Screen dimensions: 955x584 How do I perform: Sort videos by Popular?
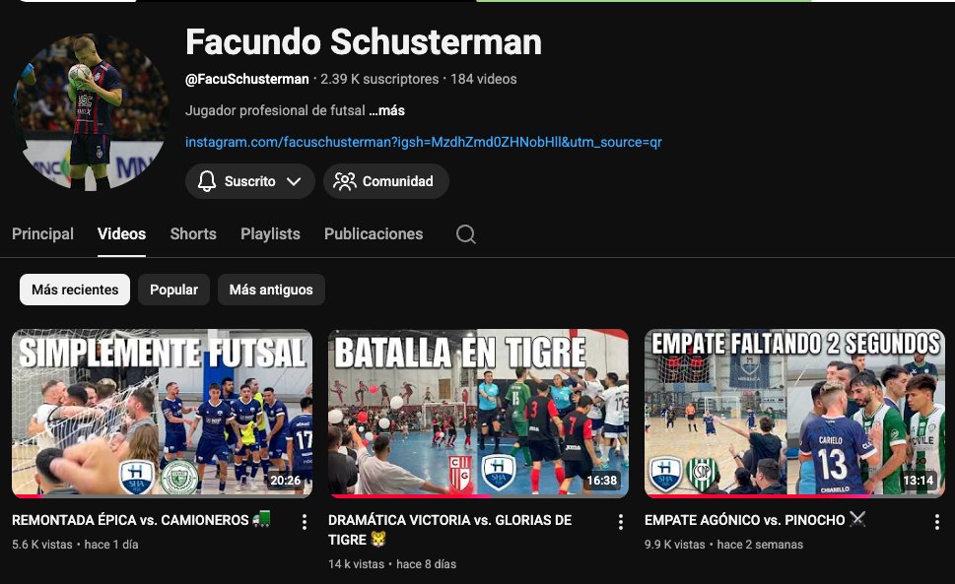tap(174, 290)
